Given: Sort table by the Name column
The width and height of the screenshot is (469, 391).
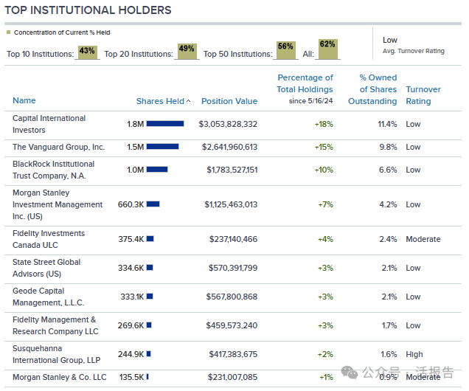Looking at the screenshot, I should click(24, 100).
